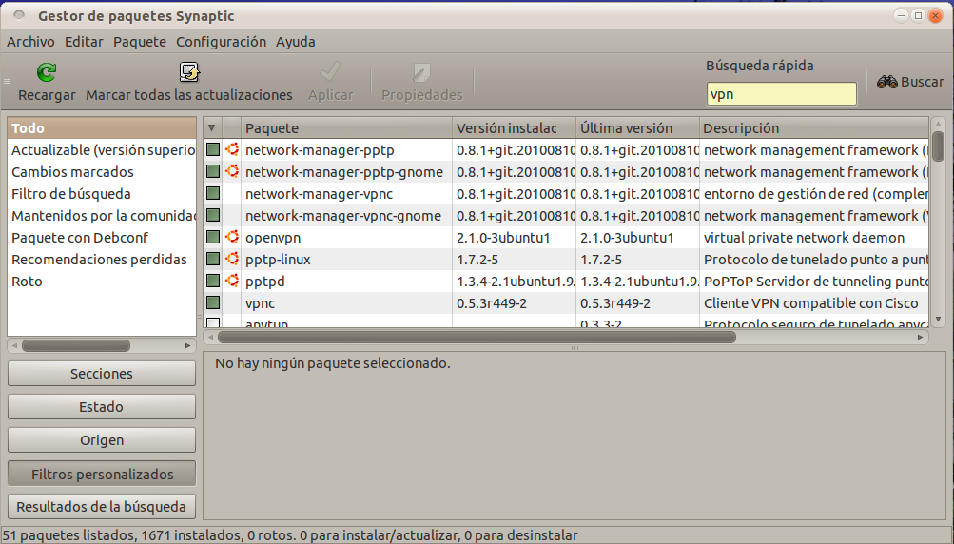Select the Cambios marcados filter
954x544 pixels.
point(102,171)
